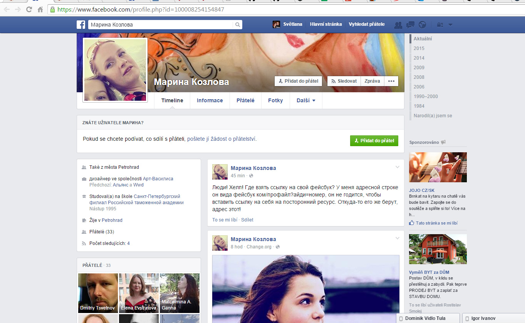Open Elena Evstratova friend thumbnail
The width and height of the screenshot is (525, 323).
(139, 293)
